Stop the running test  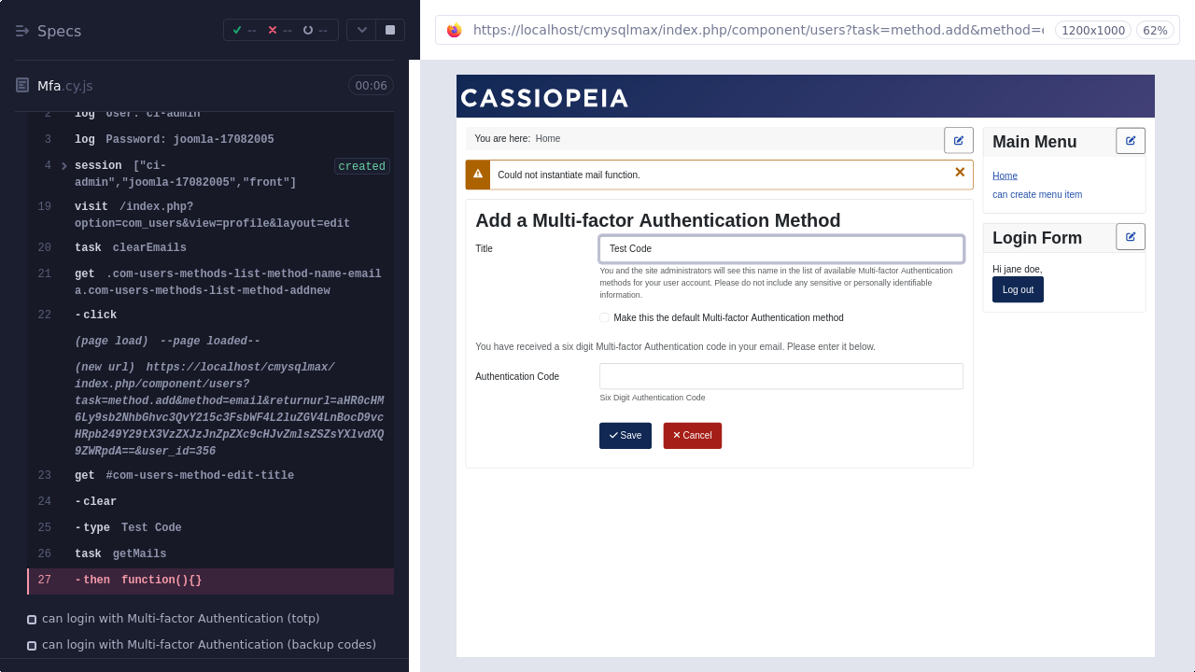point(390,30)
